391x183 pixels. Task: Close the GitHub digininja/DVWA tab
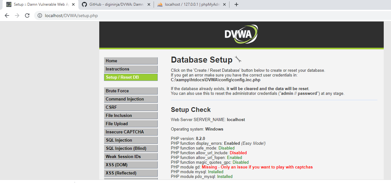pyautogui.click(x=149, y=4)
